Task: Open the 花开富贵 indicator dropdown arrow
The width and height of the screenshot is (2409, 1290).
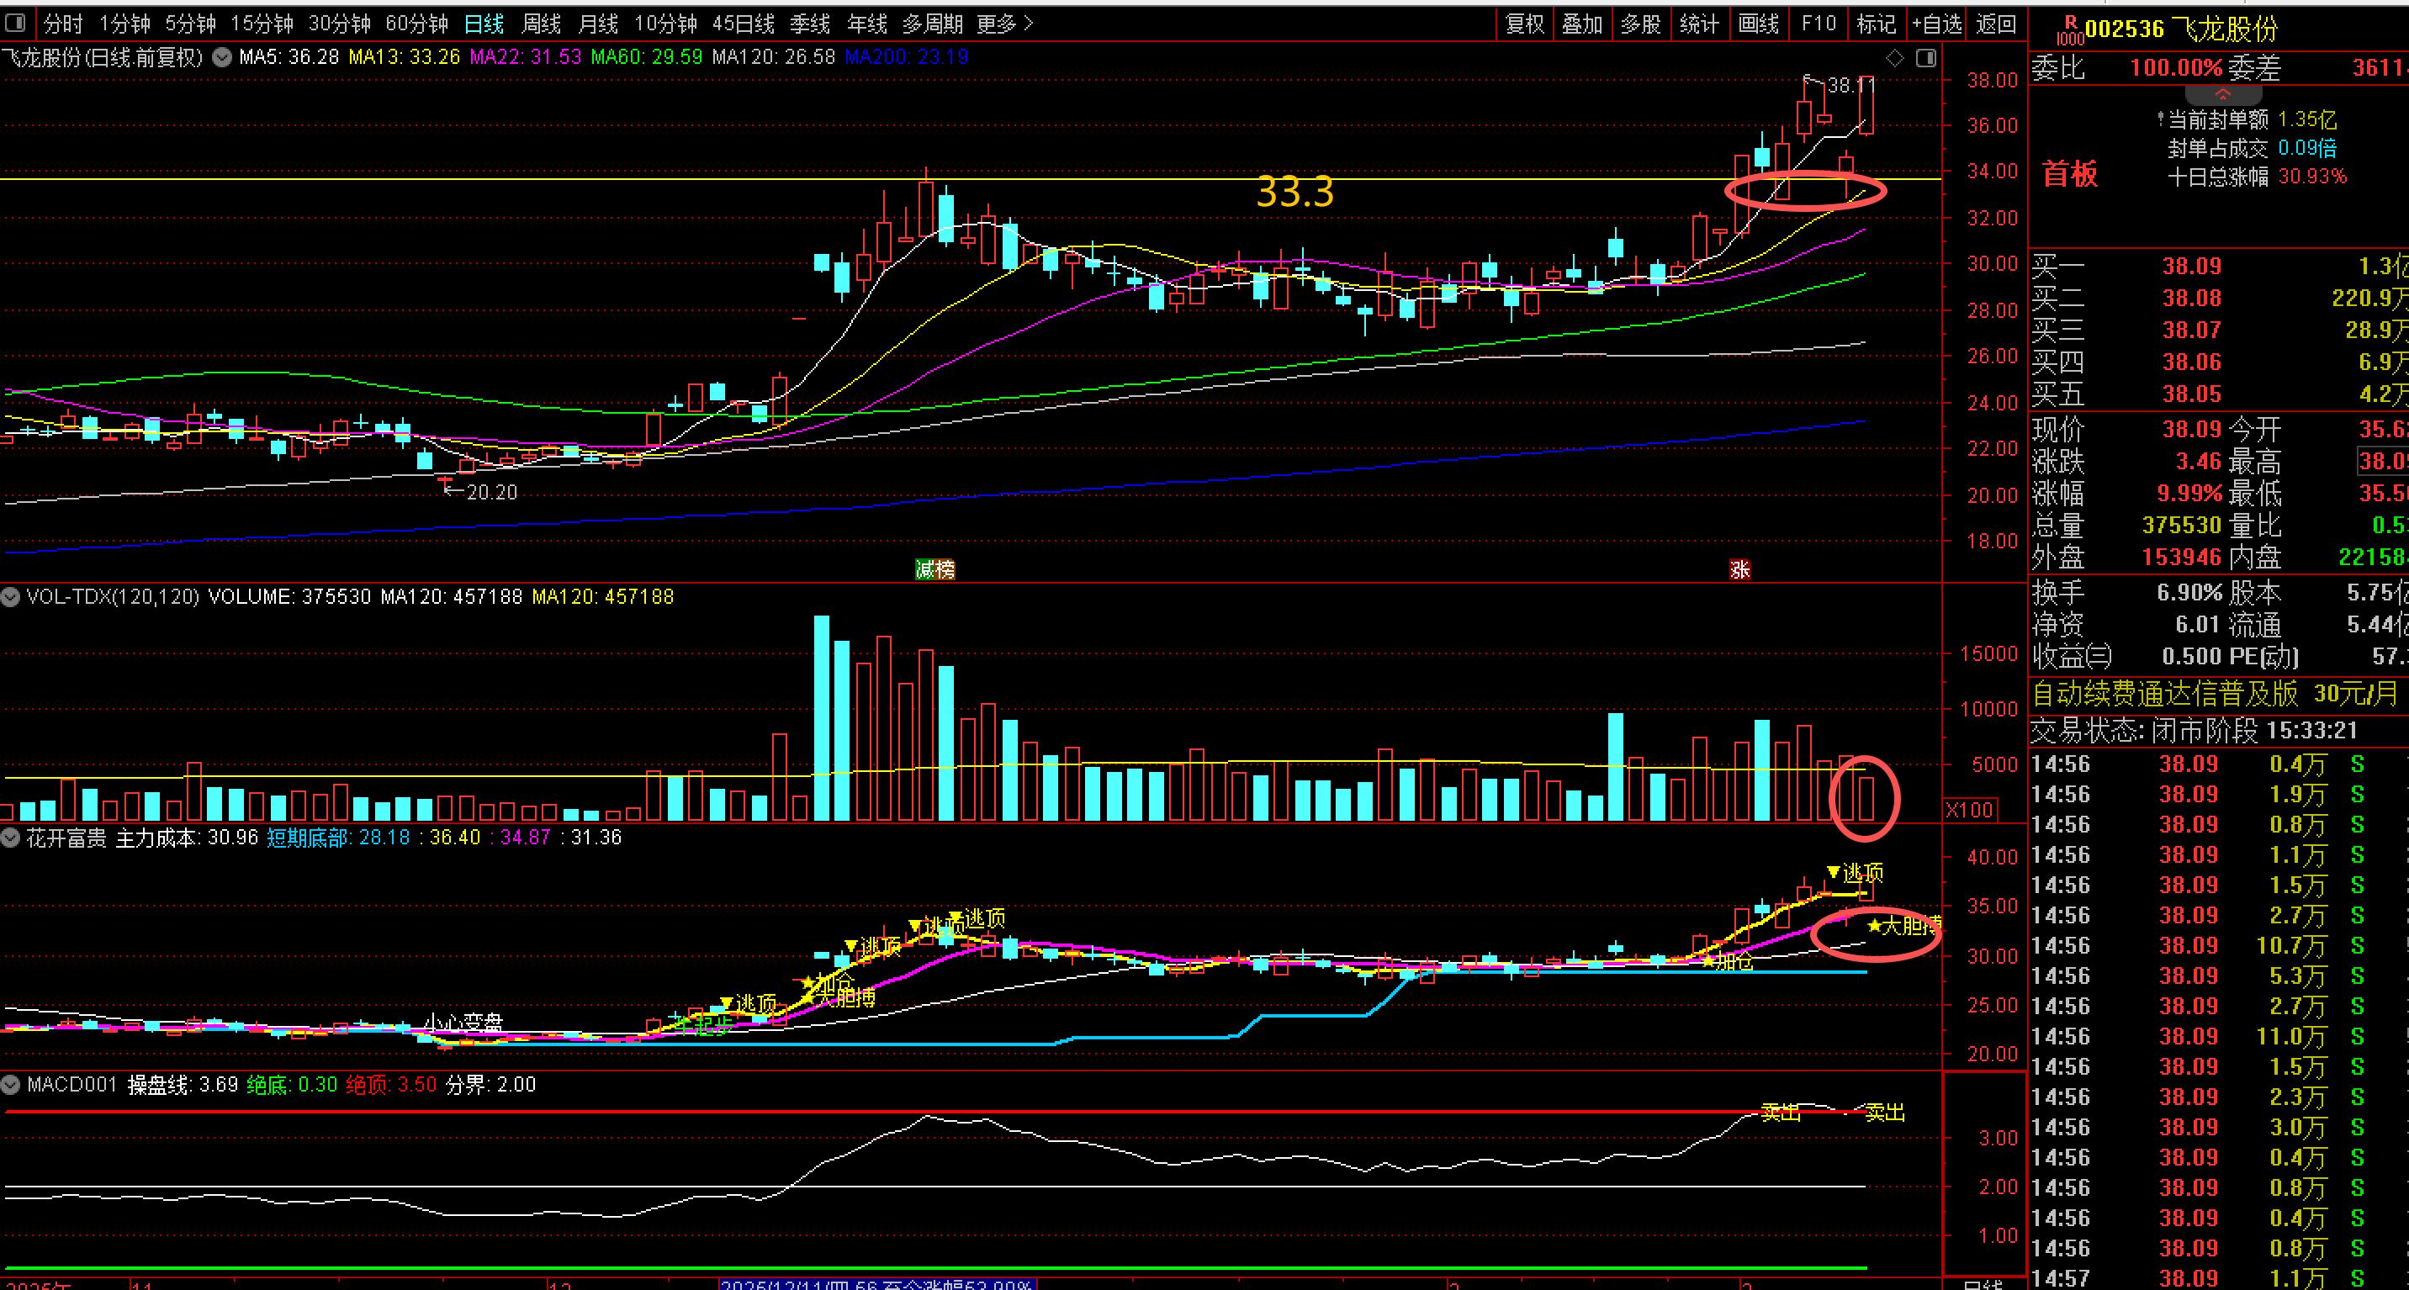Action: [x=11, y=838]
